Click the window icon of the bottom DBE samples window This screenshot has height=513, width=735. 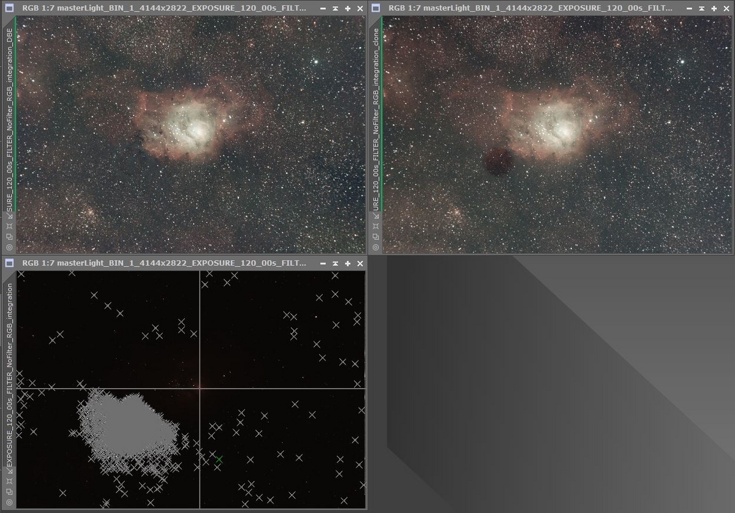click(x=9, y=263)
